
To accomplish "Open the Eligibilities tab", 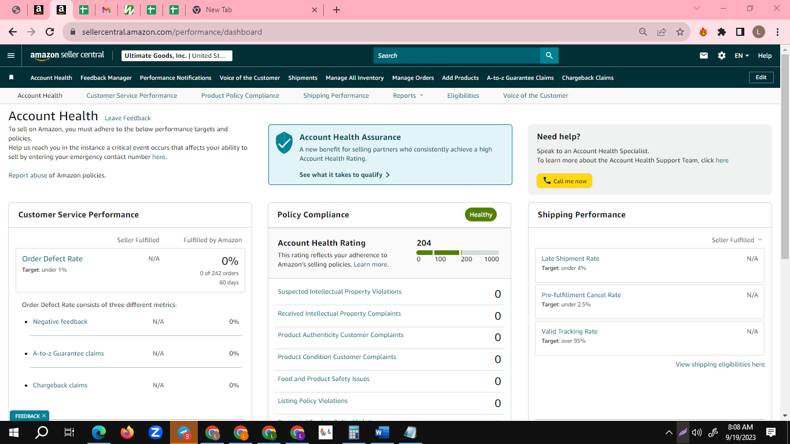I will pyautogui.click(x=463, y=95).
